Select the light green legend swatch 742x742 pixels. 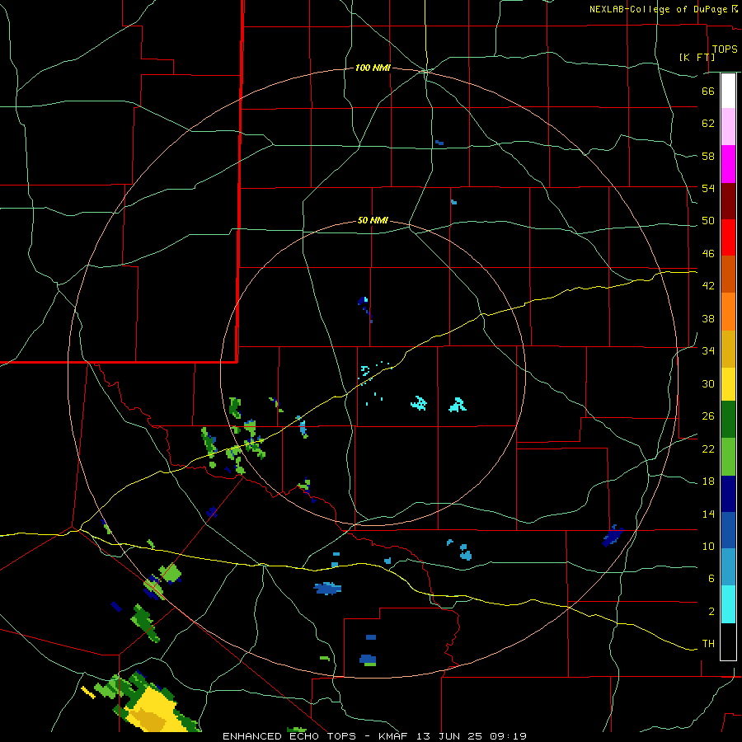728,457
